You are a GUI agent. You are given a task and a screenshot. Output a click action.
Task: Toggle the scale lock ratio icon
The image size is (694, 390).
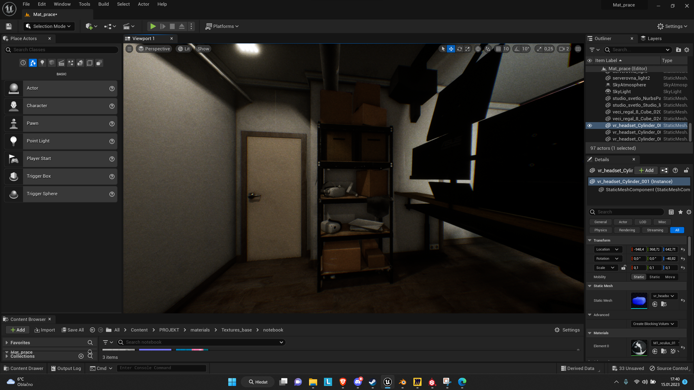click(624, 268)
